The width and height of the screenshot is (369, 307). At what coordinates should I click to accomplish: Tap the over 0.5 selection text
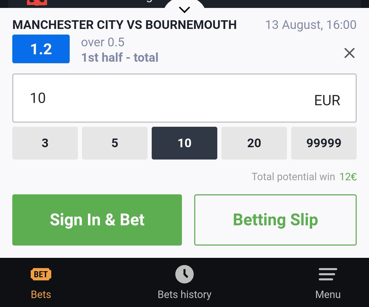103,42
